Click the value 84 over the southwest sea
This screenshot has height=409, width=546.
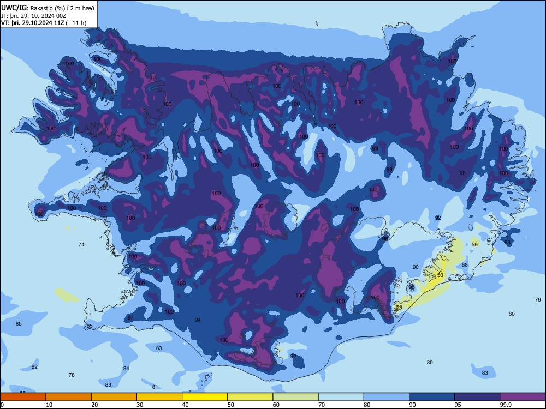pyautogui.click(x=126, y=368)
